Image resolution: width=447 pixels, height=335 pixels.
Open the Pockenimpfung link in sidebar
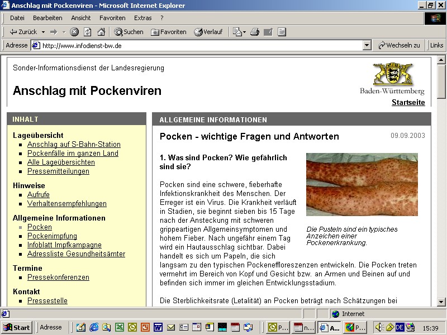pos(52,236)
